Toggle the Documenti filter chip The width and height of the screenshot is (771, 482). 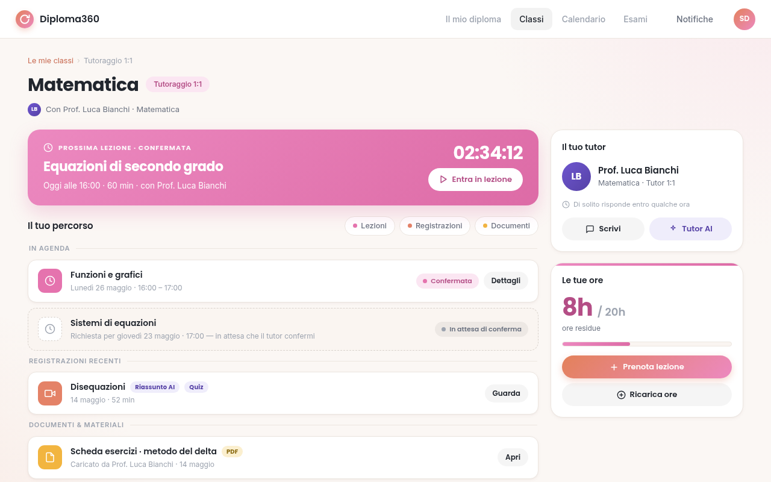507,226
